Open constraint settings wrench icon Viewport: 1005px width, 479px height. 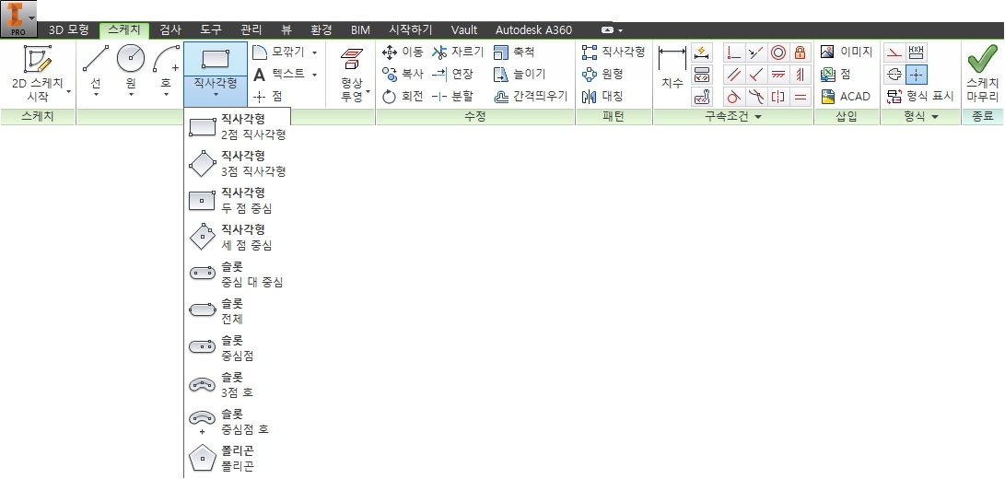tap(703, 97)
